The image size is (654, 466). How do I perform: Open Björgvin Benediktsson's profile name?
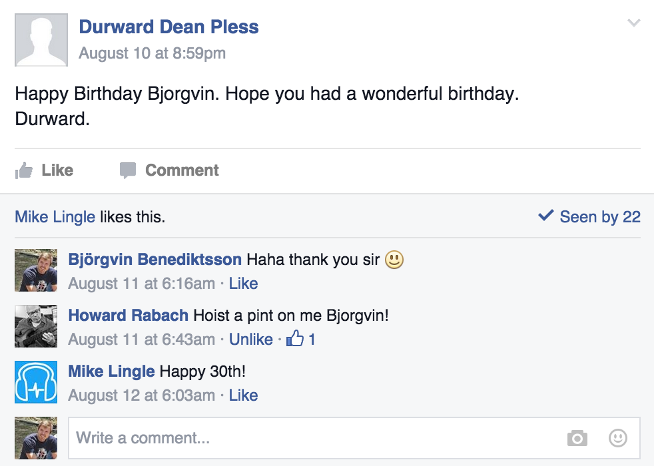tap(155, 260)
